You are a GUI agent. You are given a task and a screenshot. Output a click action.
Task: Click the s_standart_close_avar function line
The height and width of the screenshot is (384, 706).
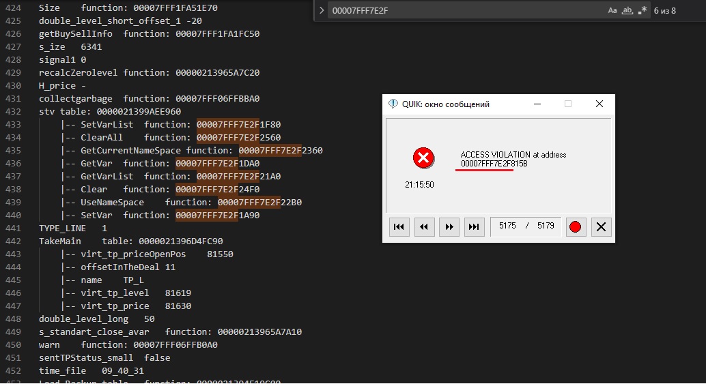(x=170, y=332)
